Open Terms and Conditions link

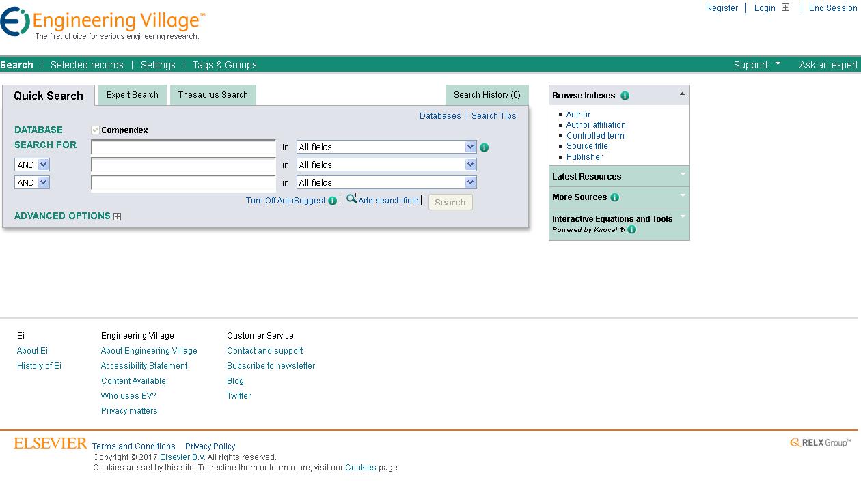134,446
